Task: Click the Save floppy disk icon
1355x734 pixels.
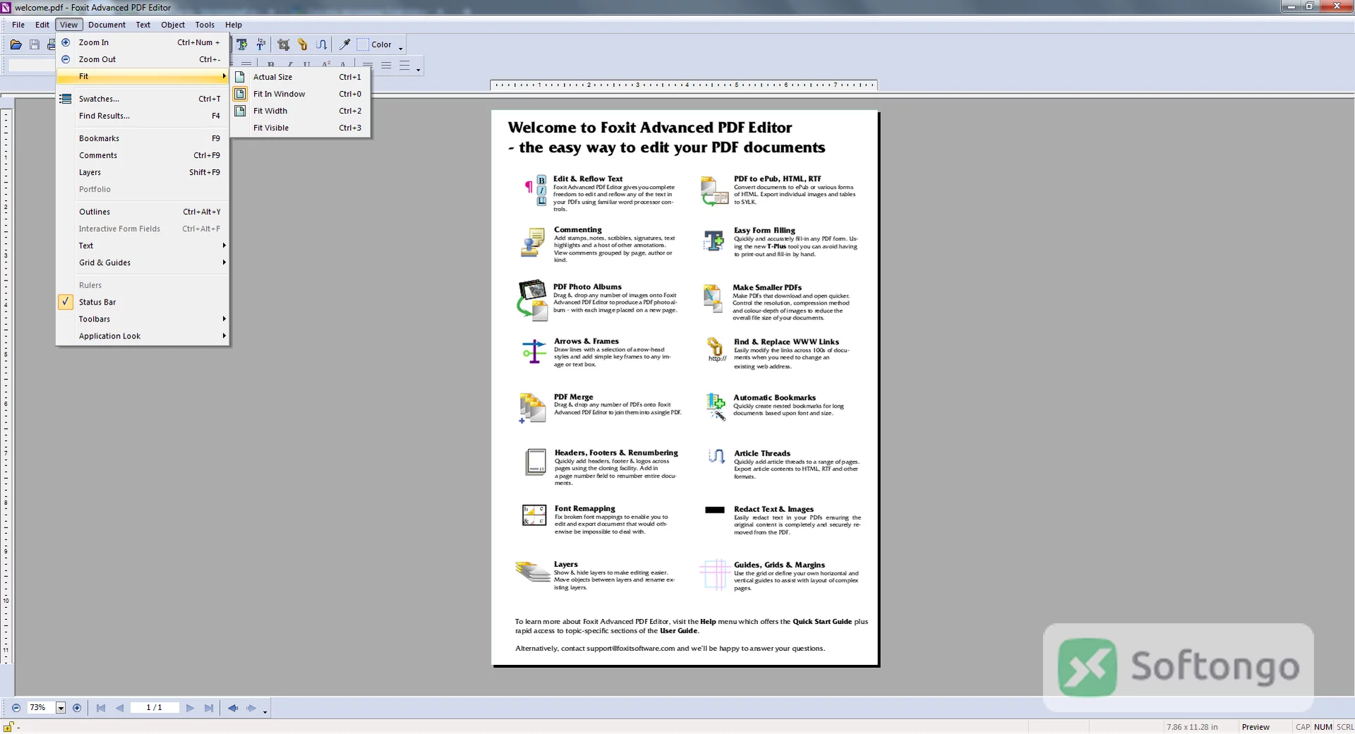Action: tap(34, 44)
